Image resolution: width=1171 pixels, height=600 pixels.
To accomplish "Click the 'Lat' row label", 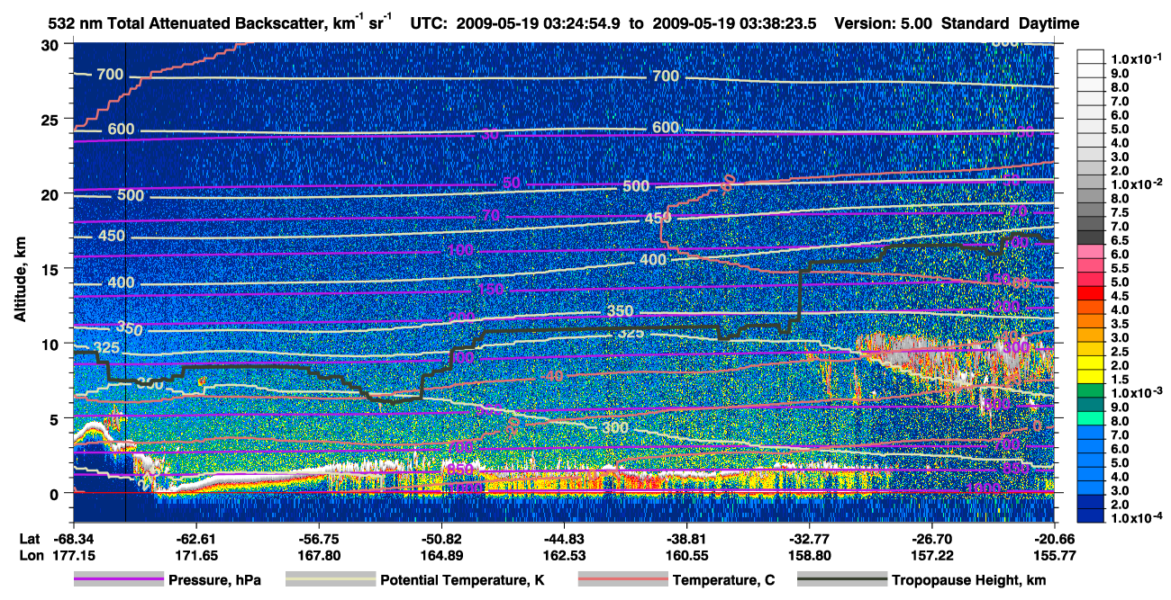I will 30,538.
